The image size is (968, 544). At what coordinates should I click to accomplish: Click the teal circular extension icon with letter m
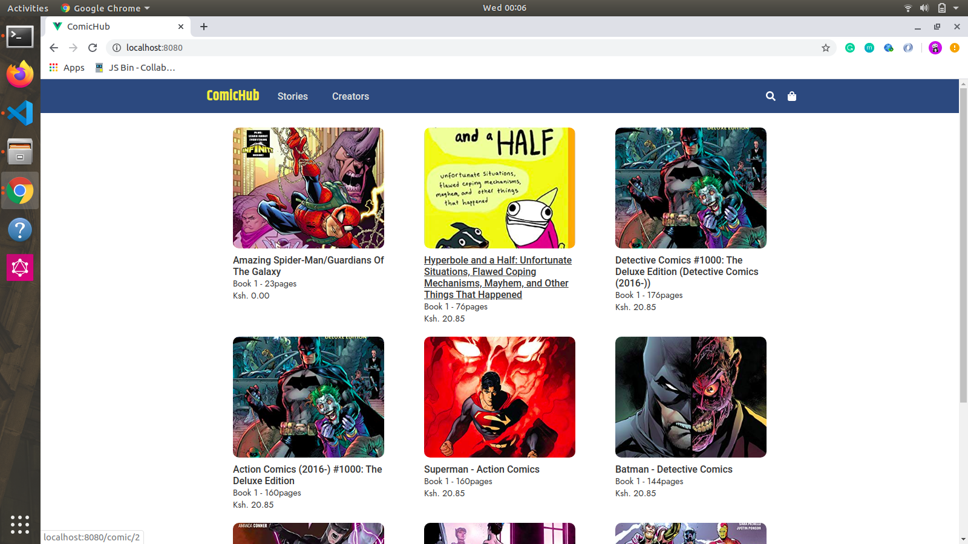point(869,48)
